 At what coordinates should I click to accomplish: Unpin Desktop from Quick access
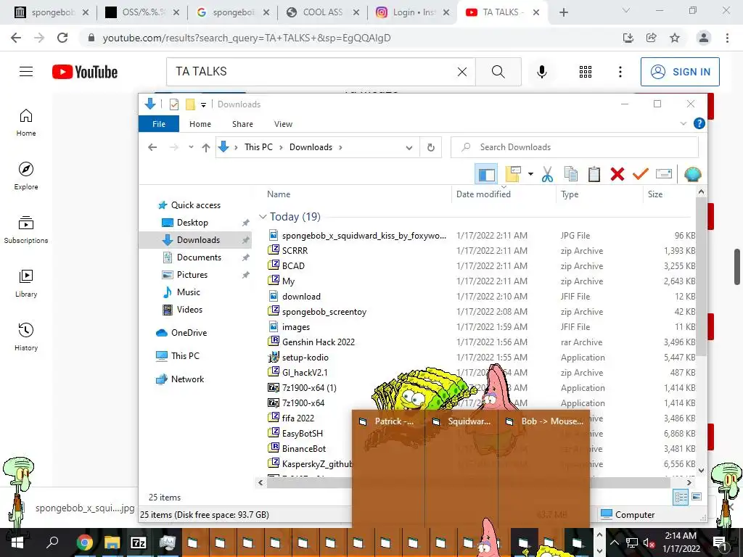(245, 223)
